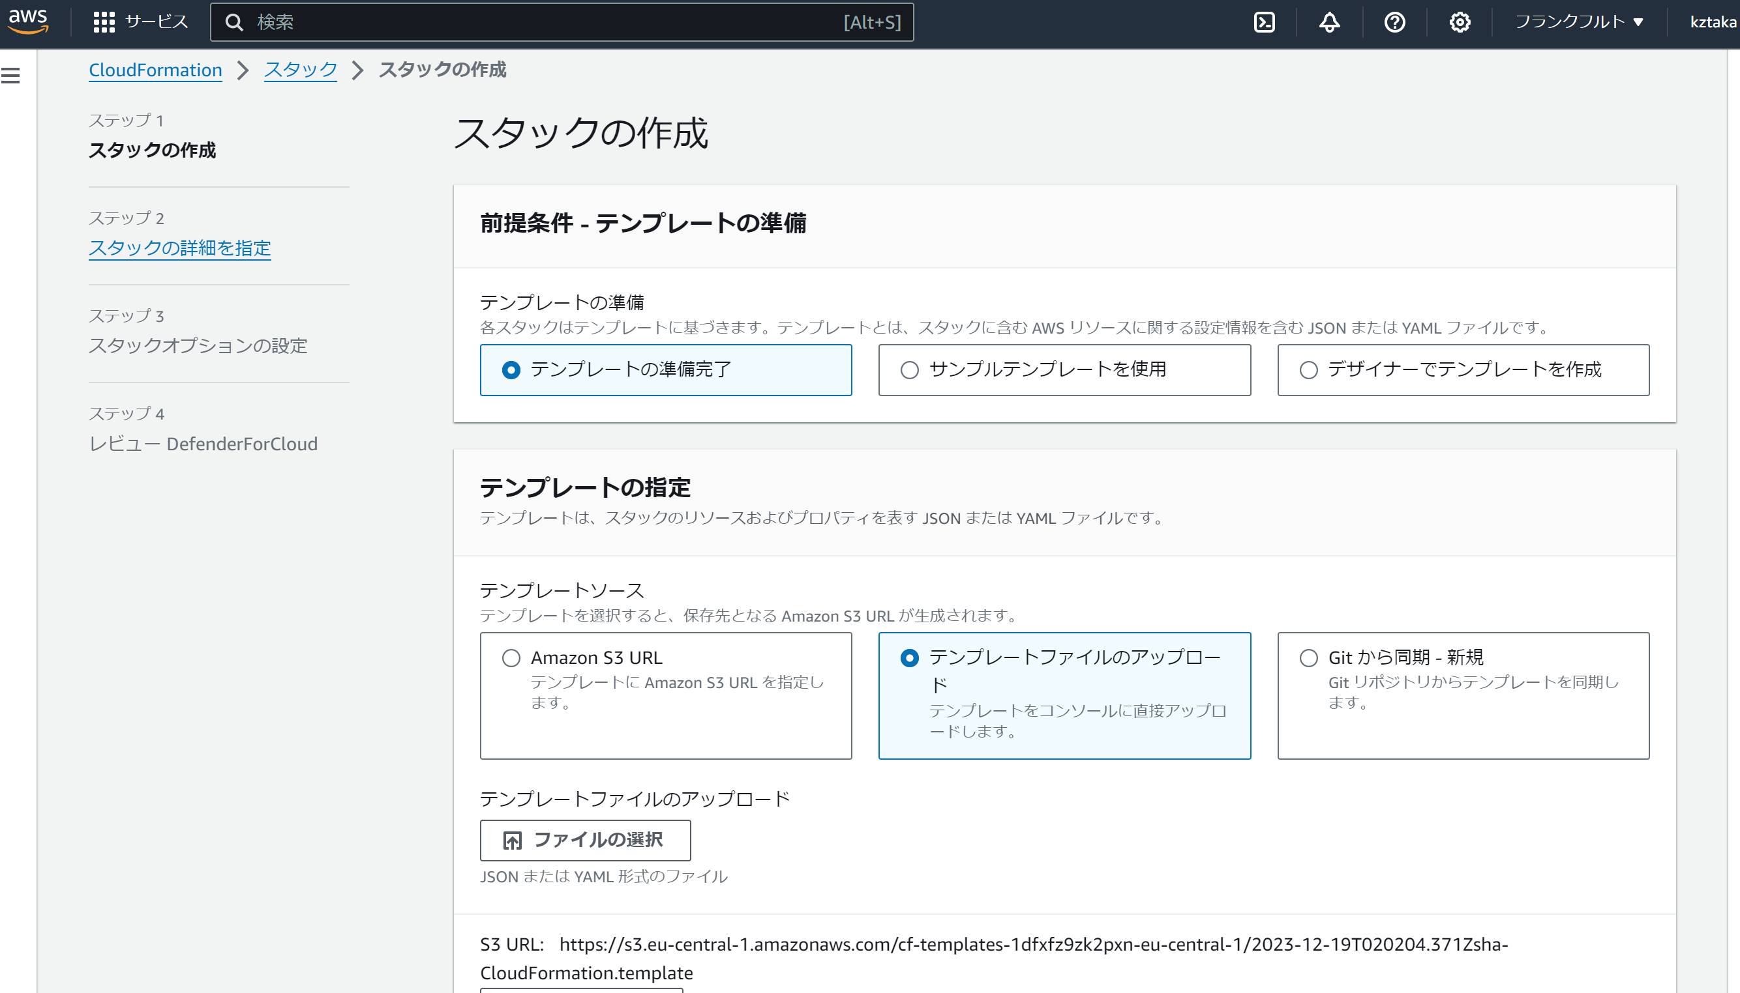The height and width of the screenshot is (993, 1740).
Task: Open the services grid icon menu
Action: click(104, 22)
